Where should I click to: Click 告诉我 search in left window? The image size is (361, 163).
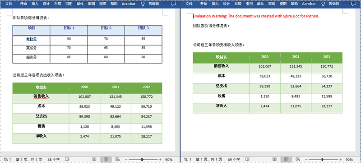point(153,4)
